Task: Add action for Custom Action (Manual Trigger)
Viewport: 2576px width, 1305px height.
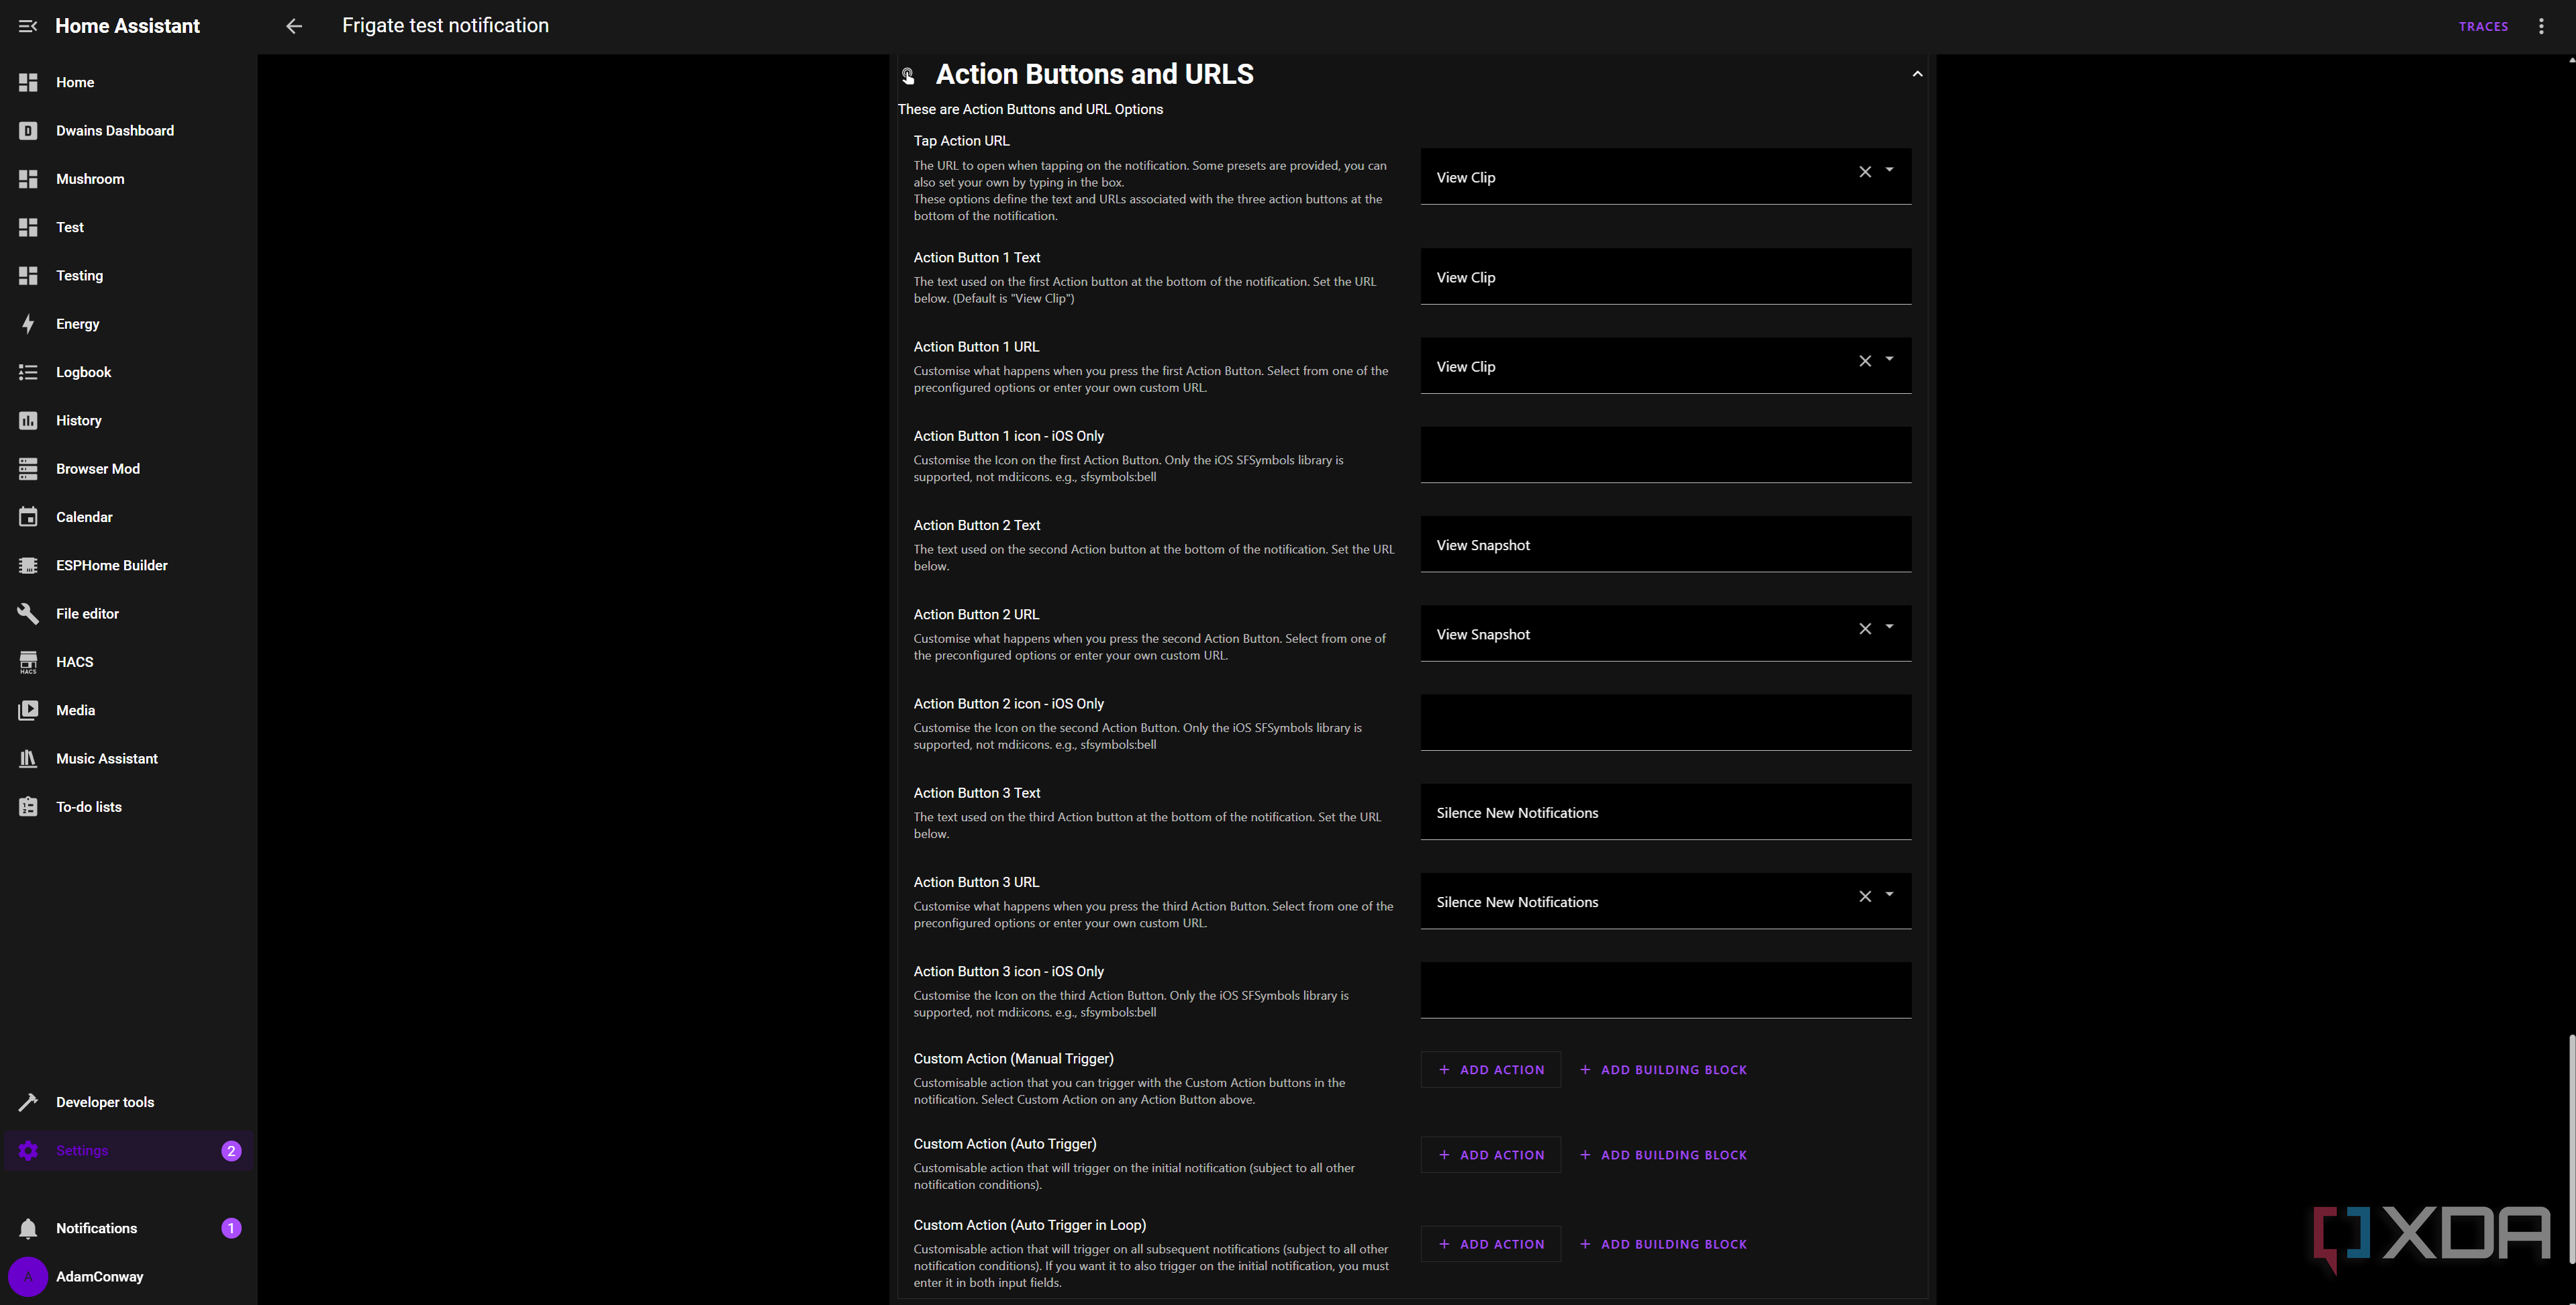Action: tap(1491, 1070)
